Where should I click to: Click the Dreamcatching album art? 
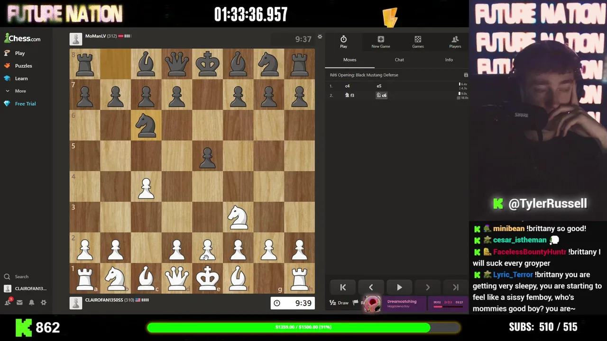point(372,304)
